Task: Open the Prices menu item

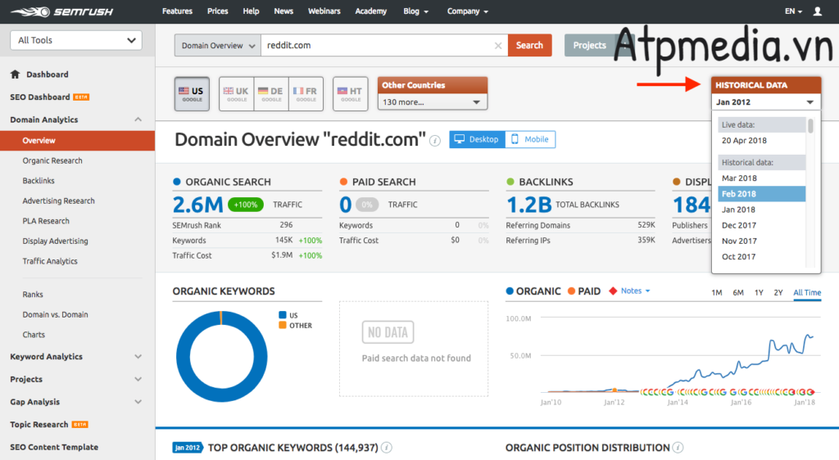Action: point(217,11)
